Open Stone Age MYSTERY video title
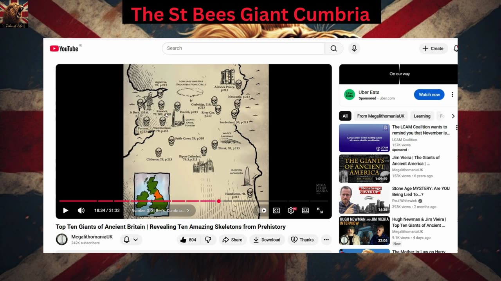Viewport: 501px width, 281px height. 421,191
